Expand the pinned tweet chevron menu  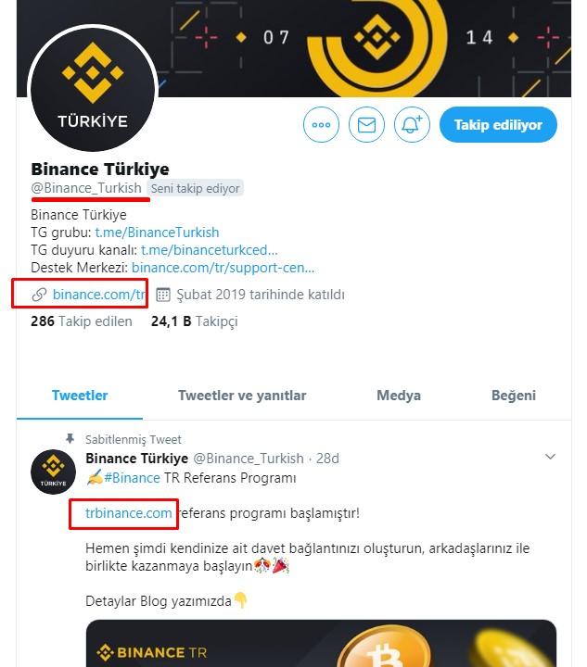550,457
